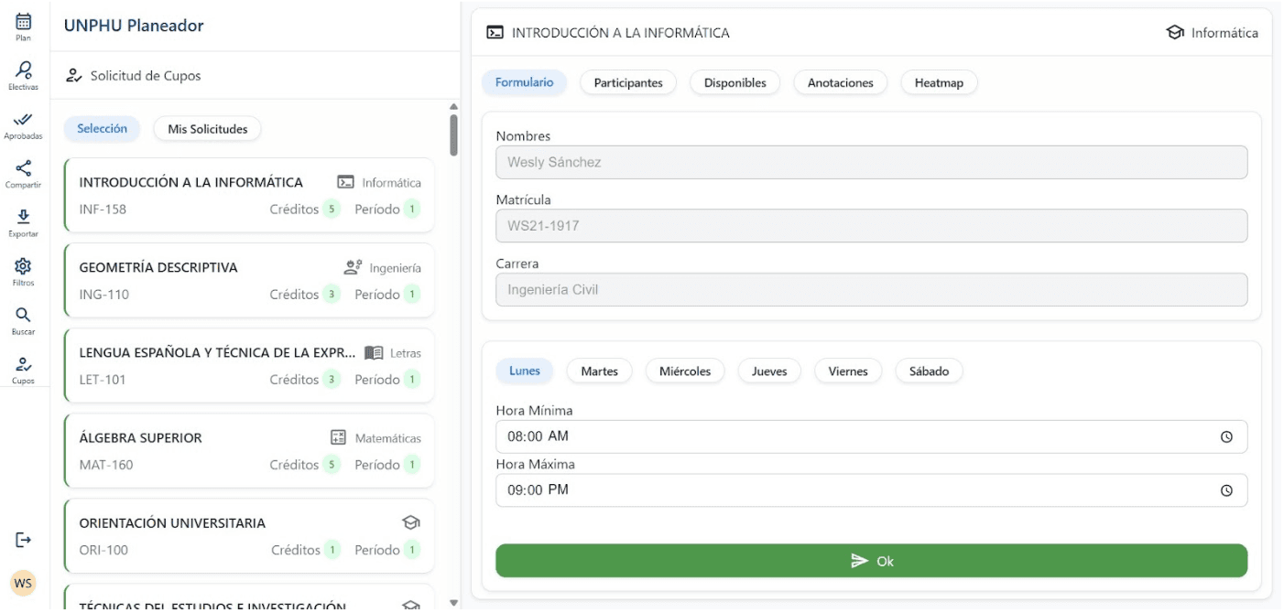
Task: Click calculator icon on ÁLGEBRA SUPERIOR card
Action: pos(338,437)
